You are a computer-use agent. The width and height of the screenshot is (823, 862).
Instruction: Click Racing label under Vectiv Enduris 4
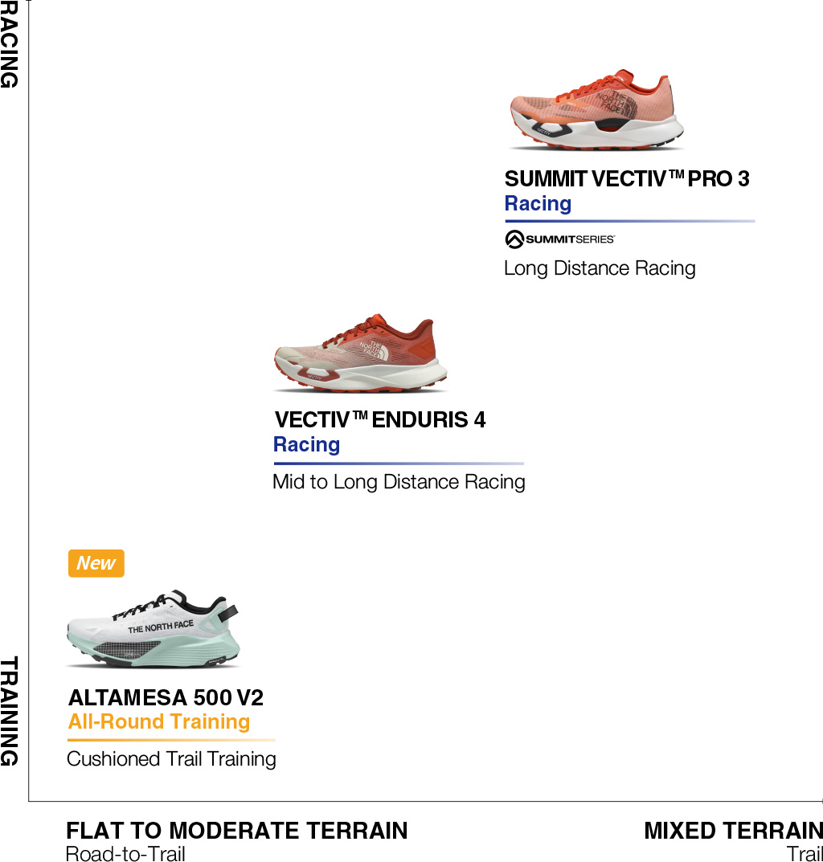coord(306,444)
